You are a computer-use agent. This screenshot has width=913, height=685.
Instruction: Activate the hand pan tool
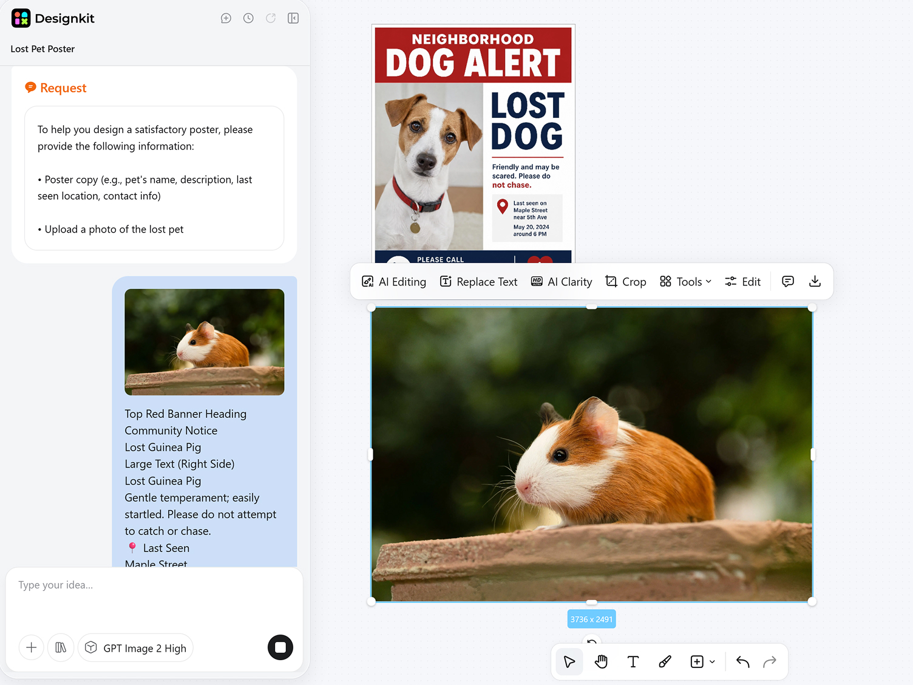[x=601, y=662]
